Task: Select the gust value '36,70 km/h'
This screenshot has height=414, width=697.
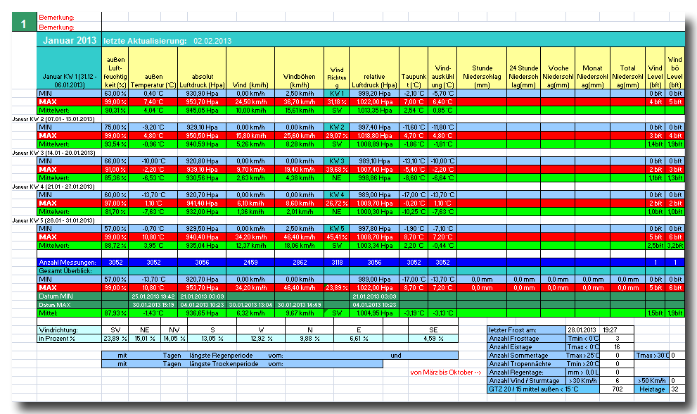Action: click(300, 102)
